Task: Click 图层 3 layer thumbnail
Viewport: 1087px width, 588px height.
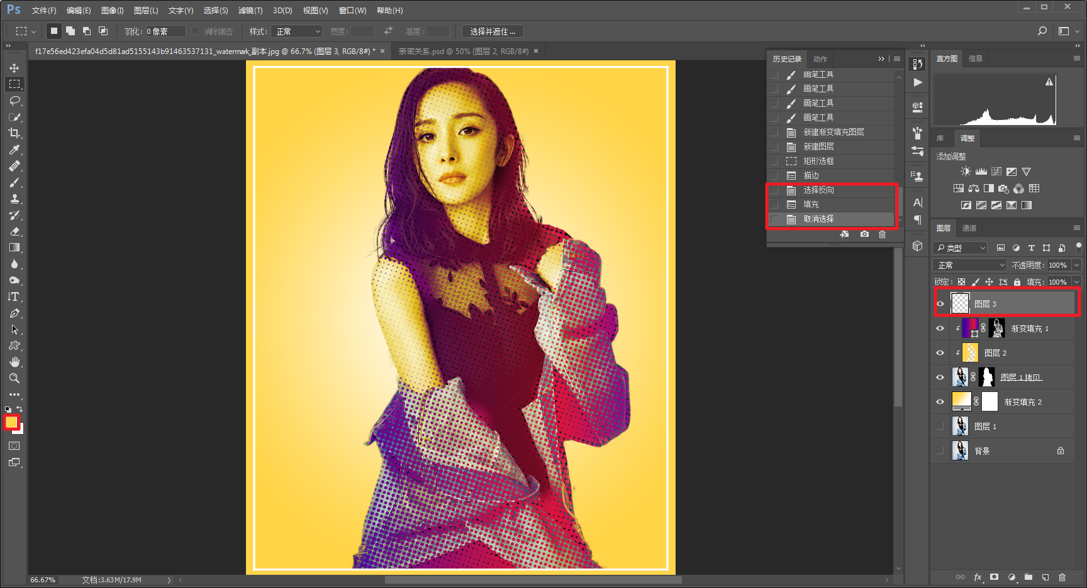Action: tap(960, 303)
